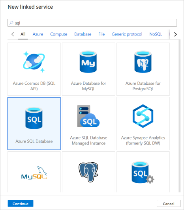Show previous tabs with left chevron

tap(13, 34)
